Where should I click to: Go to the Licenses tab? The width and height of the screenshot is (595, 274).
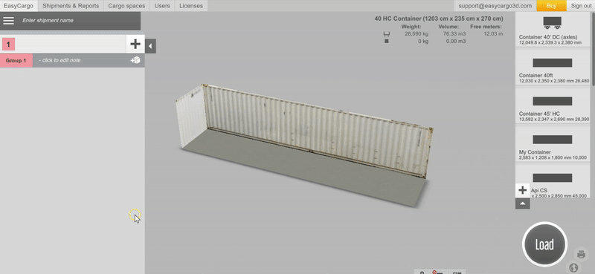pos(191,6)
